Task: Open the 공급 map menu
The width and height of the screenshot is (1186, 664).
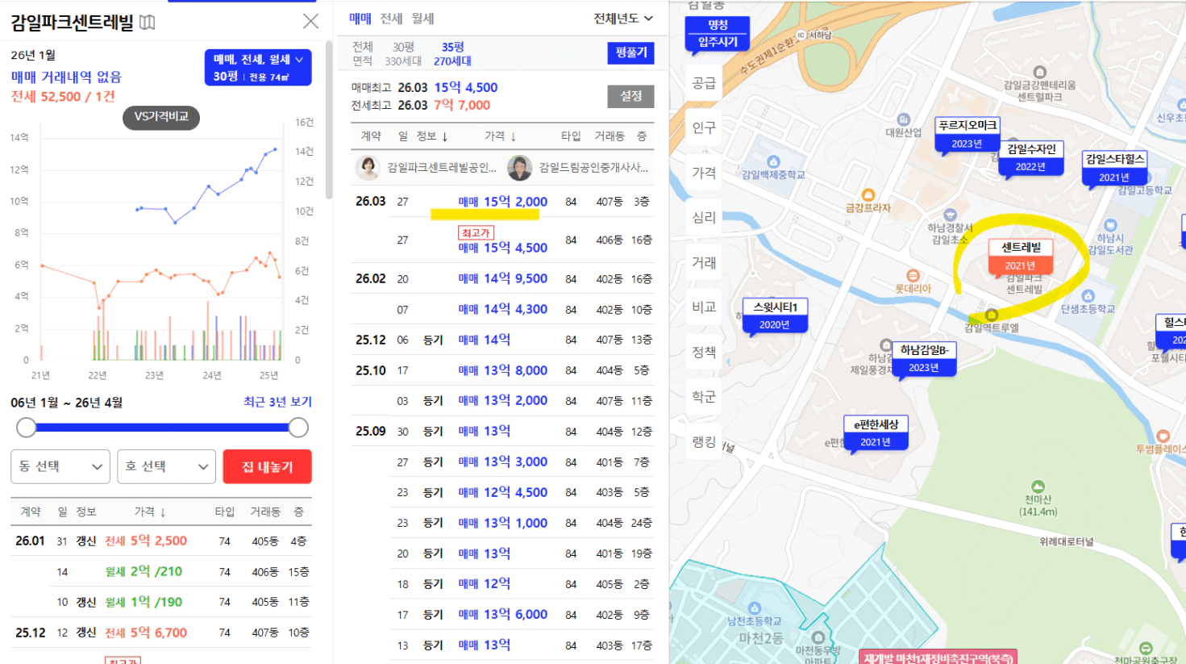Action: pyautogui.click(x=704, y=83)
